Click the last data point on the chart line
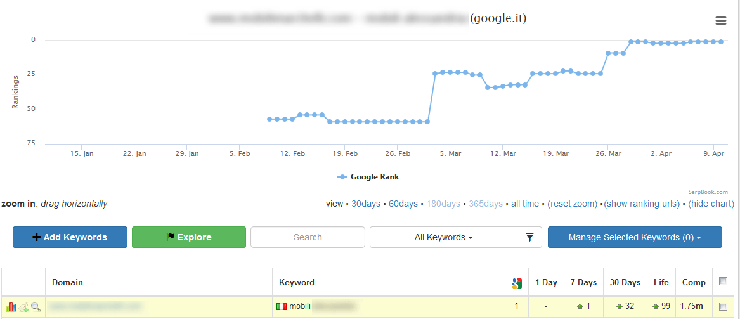 720,42
